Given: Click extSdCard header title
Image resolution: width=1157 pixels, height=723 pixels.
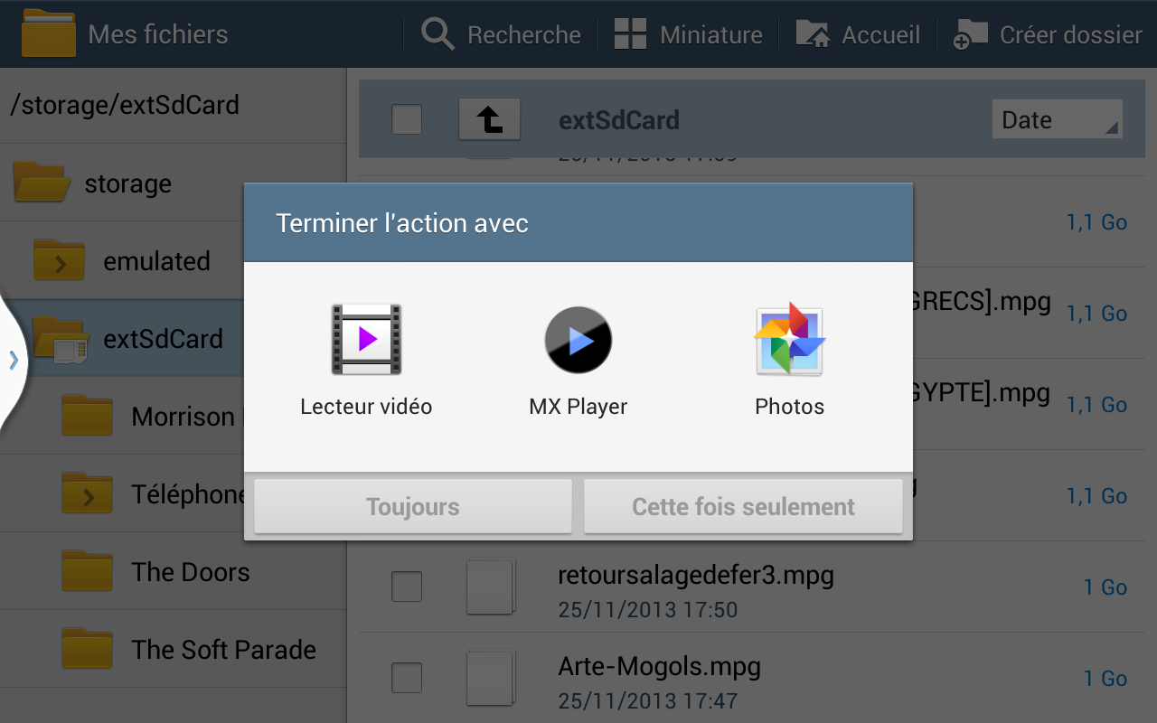Looking at the screenshot, I should click(x=619, y=119).
